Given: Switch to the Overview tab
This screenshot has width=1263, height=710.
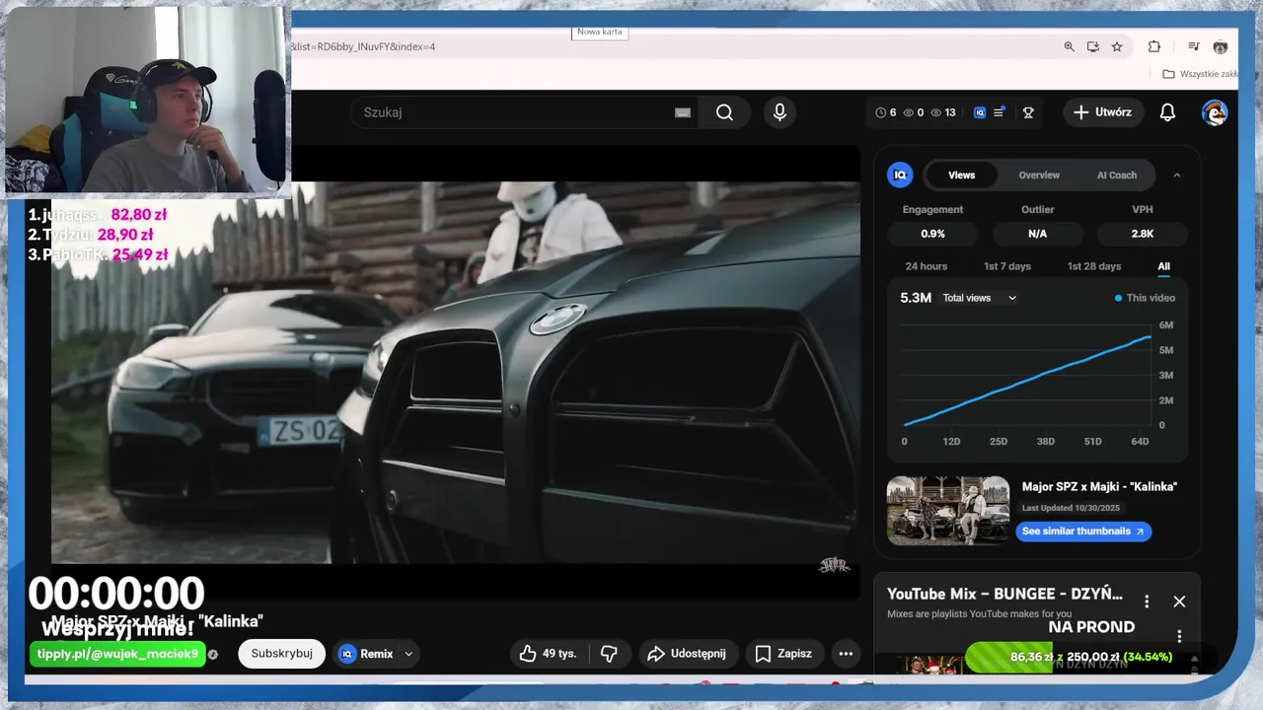Looking at the screenshot, I should coord(1039,175).
